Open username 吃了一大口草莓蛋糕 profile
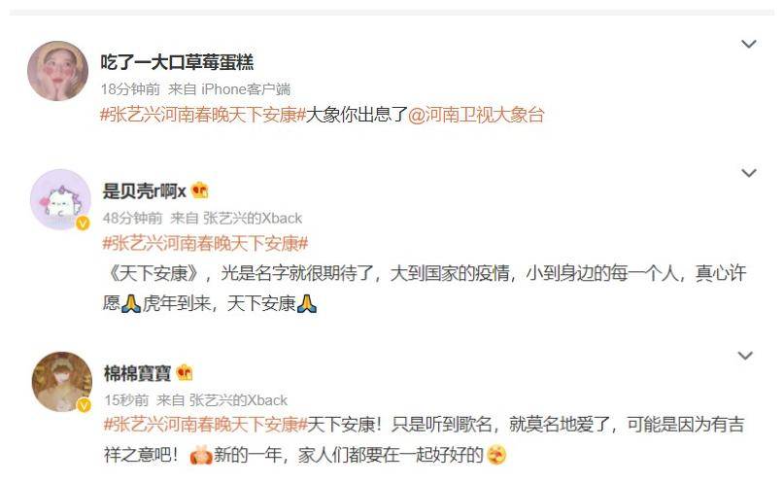 (x=177, y=62)
